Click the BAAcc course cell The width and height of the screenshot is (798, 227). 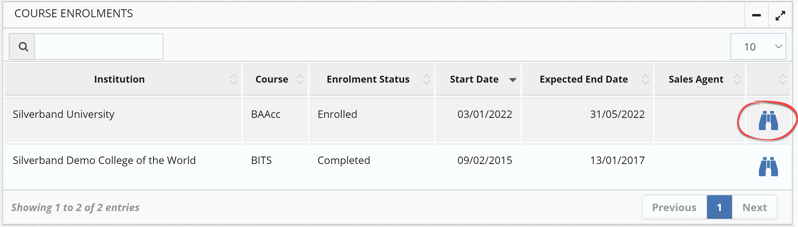(x=266, y=115)
